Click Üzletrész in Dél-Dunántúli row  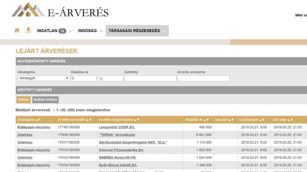pyautogui.click(x=25, y=143)
